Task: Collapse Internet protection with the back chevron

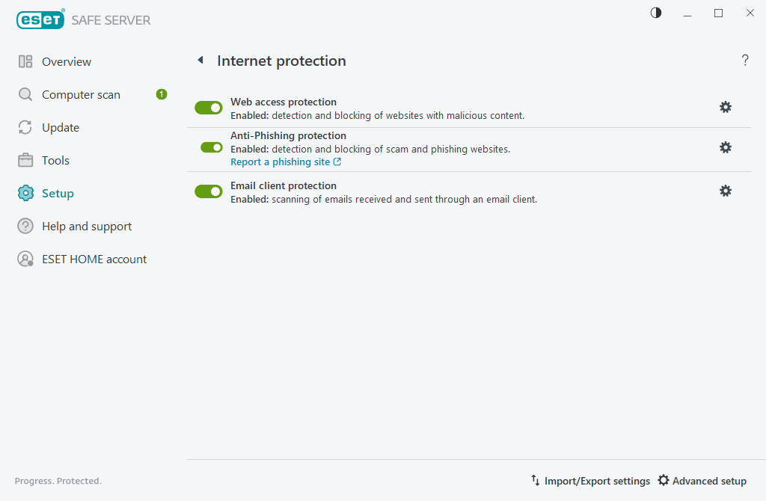Action: pyautogui.click(x=200, y=60)
